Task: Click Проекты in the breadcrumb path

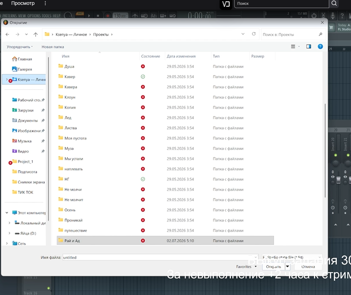Action: [101, 34]
